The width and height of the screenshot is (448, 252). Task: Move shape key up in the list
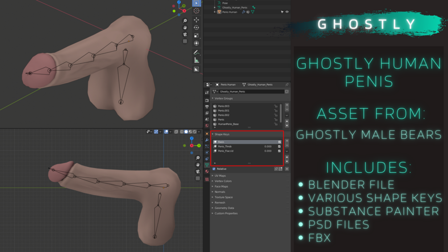click(x=287, y=157)
